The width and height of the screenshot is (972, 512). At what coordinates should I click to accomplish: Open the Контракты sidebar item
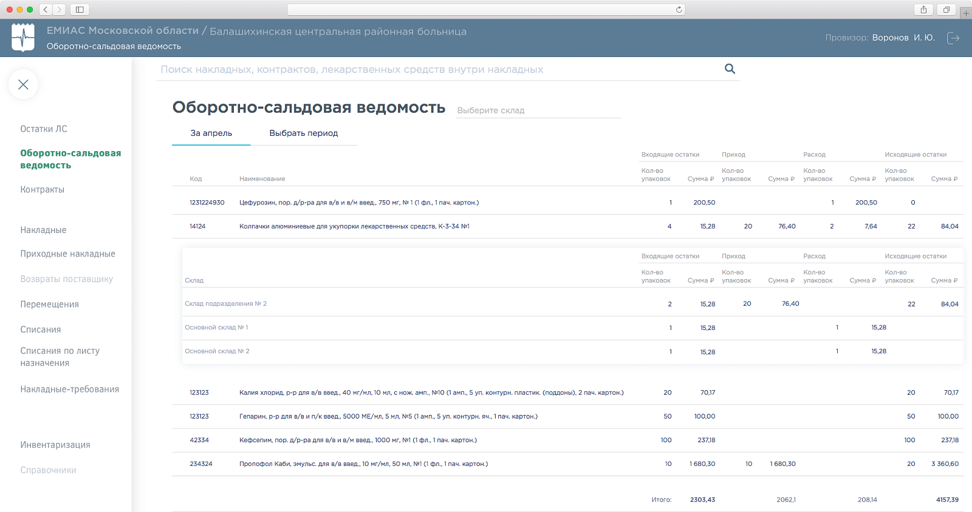tap(42, 189)
